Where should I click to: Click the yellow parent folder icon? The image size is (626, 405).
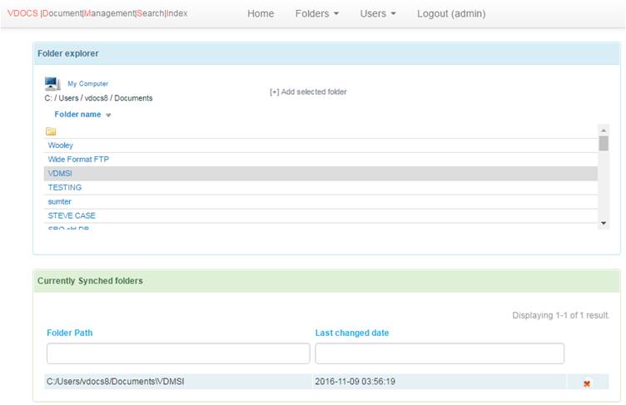[x=51, y=131]
